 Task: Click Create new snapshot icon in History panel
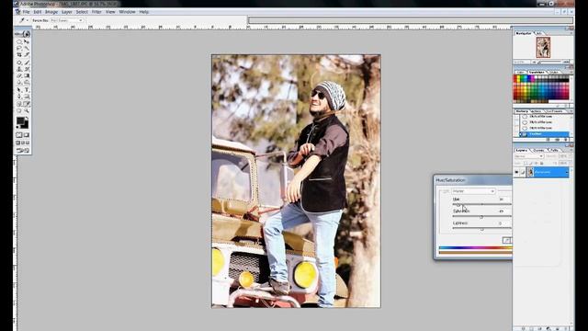click(x=557, y=140)
